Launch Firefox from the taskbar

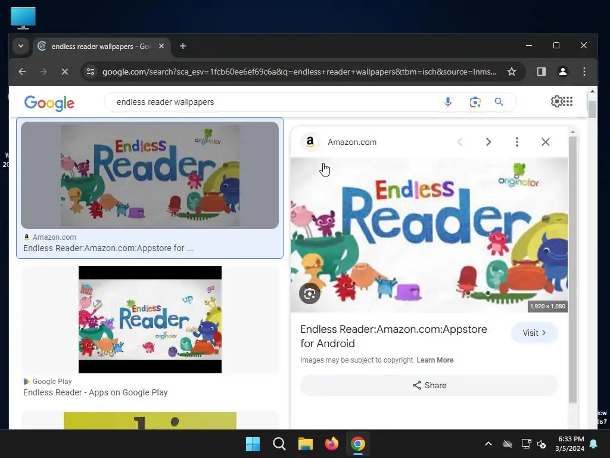point(331,444)
